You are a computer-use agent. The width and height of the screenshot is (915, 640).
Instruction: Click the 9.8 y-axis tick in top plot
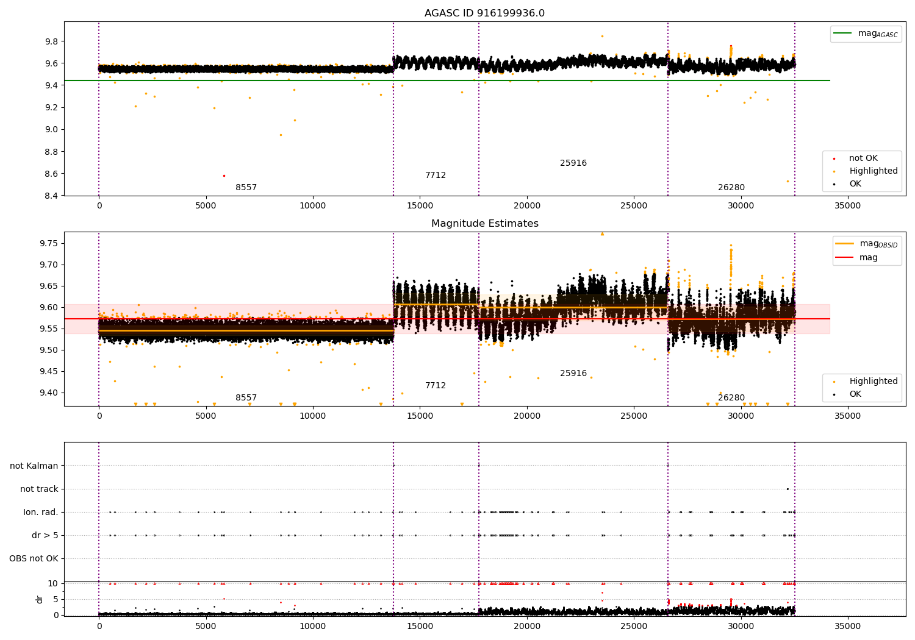[51, 41]
